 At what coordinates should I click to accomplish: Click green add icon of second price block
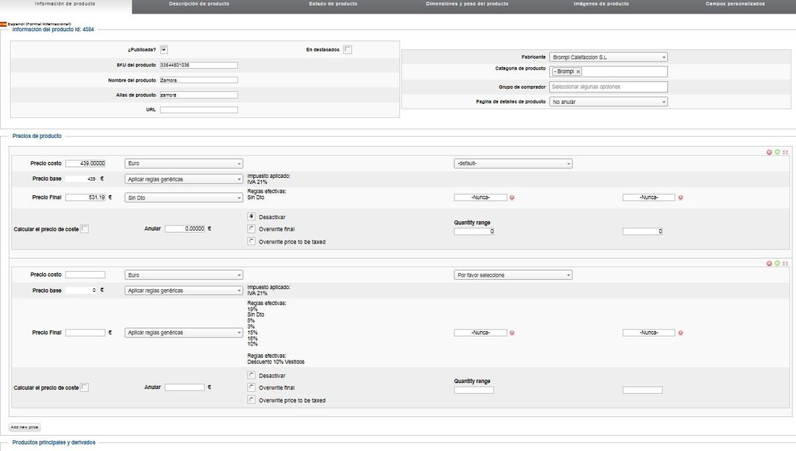click(x=777, y=263)
